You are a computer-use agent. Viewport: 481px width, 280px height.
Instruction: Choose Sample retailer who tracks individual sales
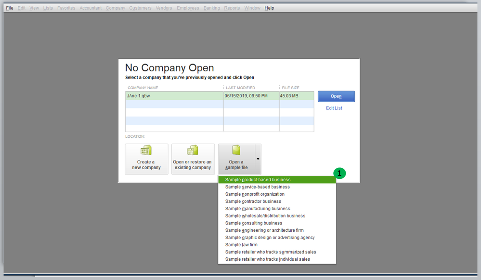tap(277, 259)
